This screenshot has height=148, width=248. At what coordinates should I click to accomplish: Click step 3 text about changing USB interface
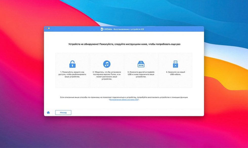[x=141, y=74]
